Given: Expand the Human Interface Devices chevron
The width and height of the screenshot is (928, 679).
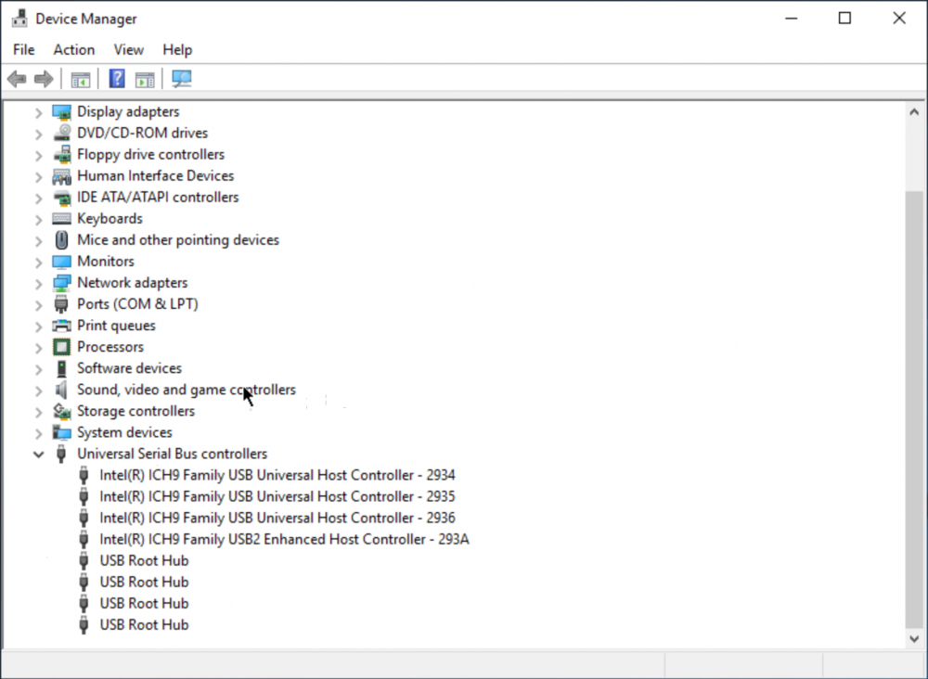Looking at the screenshot, I should tap(38, 177).
